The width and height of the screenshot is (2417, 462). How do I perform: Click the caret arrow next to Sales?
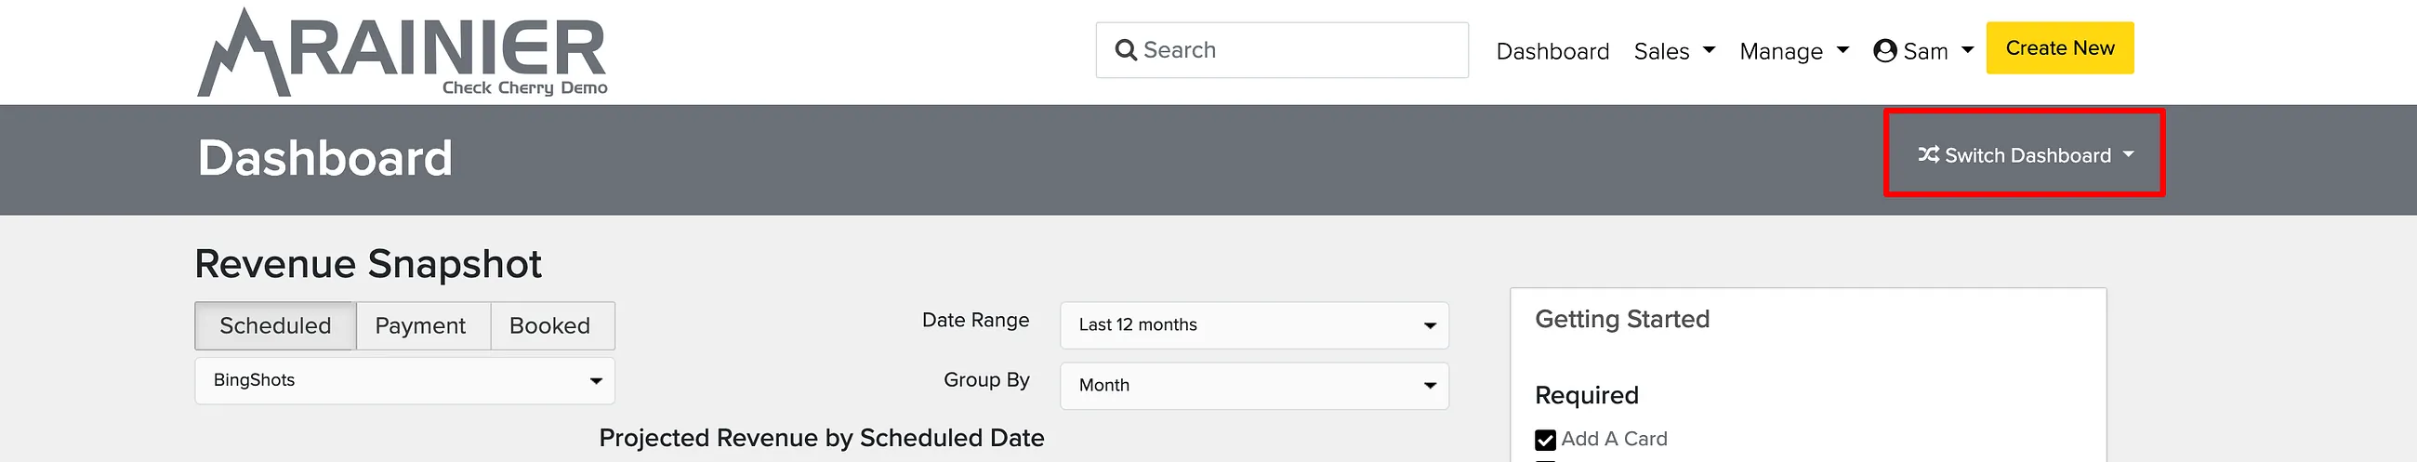coord(1709,51)
